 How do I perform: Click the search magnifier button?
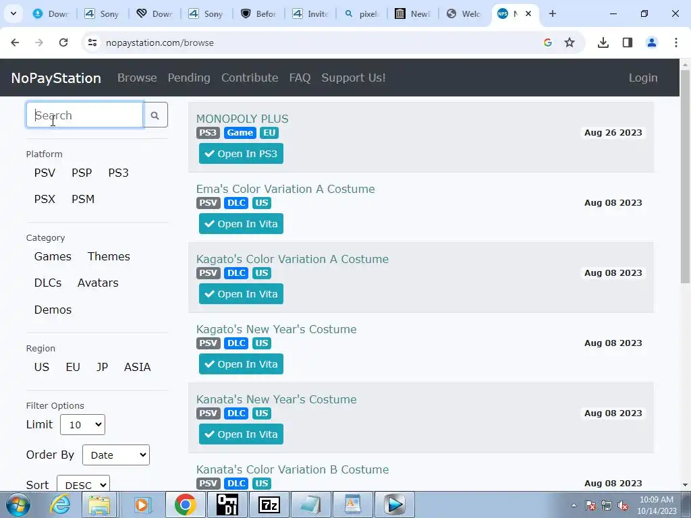click(x=155, y=115)
